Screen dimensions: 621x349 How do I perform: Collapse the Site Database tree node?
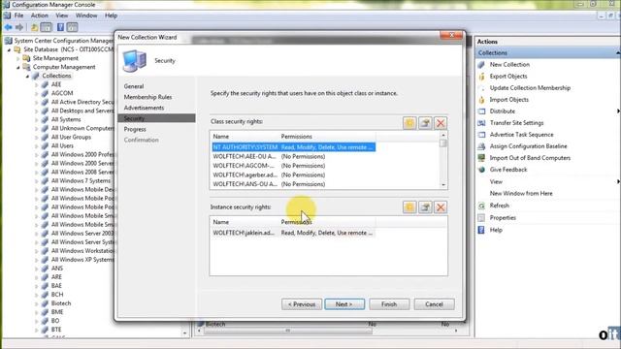pos(9,49)
